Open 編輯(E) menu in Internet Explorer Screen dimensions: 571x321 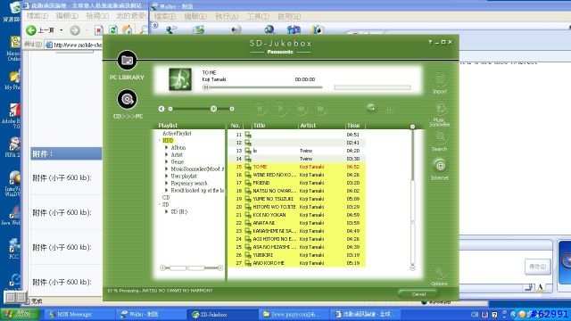[x=68, y=16]
